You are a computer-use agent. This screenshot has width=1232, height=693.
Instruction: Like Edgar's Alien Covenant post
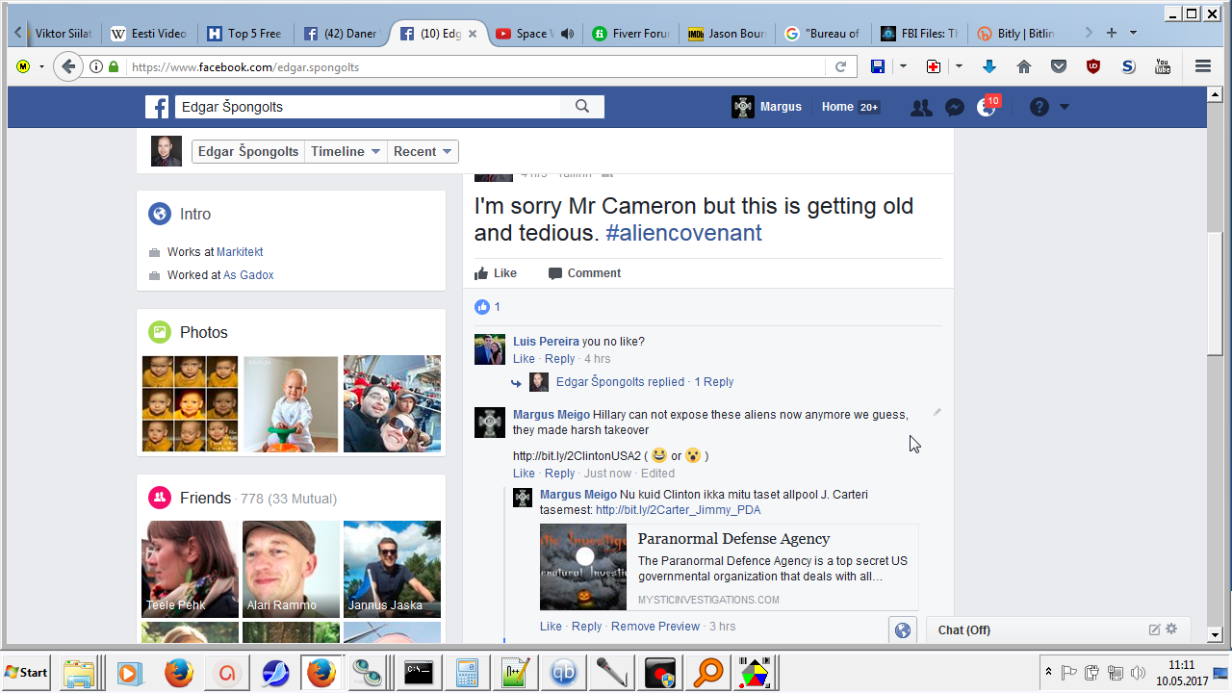[x=496, y=273]
